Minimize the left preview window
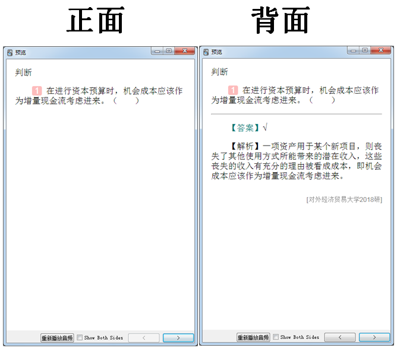Viewport: 397px width, 348px height. click(157, 51)
